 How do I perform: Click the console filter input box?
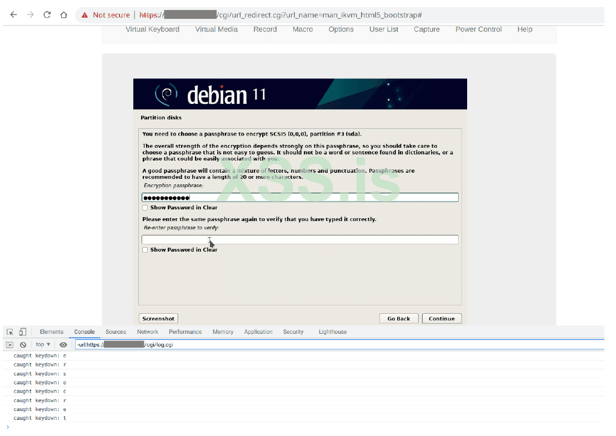(x=339, y=345)
